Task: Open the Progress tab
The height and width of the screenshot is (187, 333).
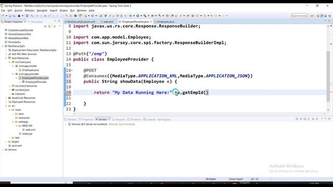Action: pyautogui.click(x=164, y=119)
